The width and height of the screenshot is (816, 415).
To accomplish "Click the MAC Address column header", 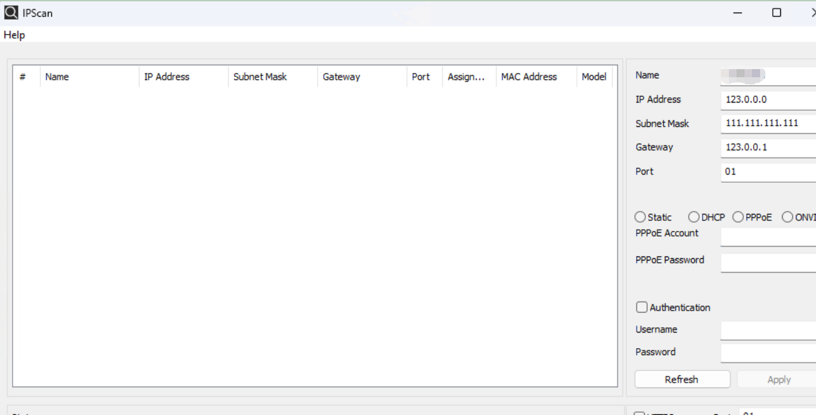I will tap(528, 76).
